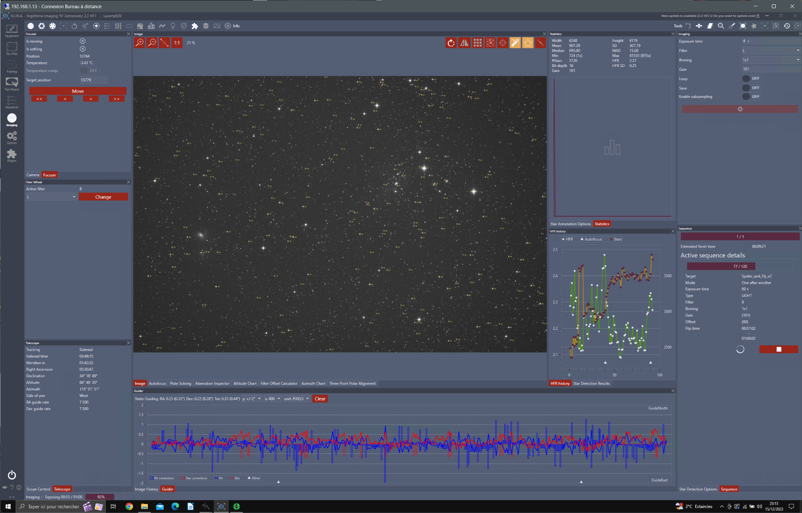Screen dimensions: 802x513
Task: Open the Flat Wizard section
Action: (x=12, y=84)
